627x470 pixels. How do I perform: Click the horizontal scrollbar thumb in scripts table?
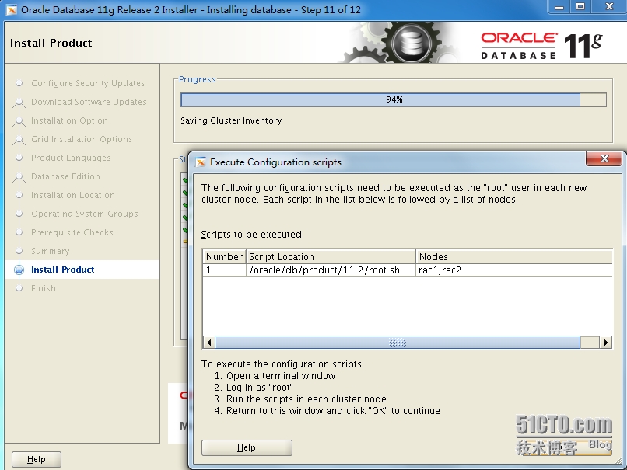(398, 343)
